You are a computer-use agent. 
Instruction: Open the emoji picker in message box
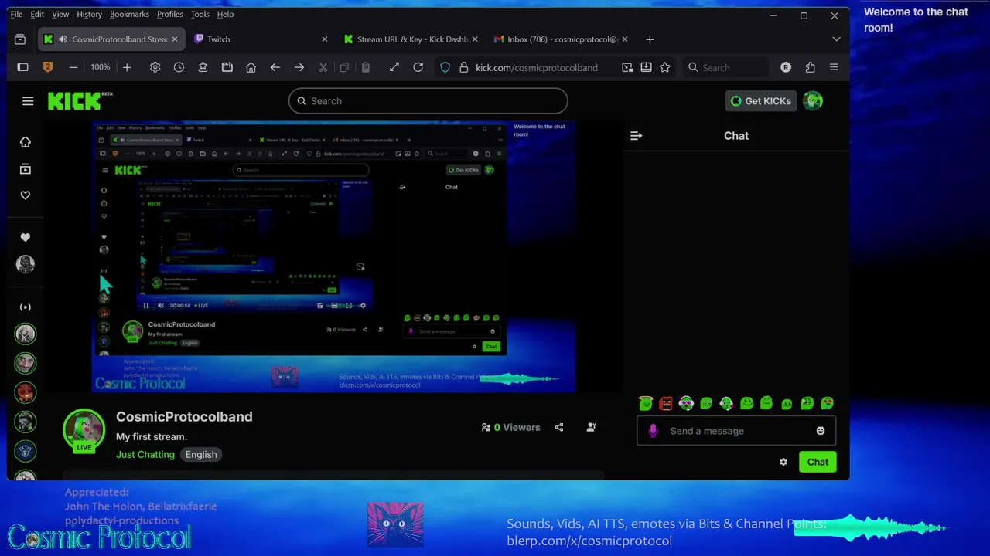tap(821, 431)
